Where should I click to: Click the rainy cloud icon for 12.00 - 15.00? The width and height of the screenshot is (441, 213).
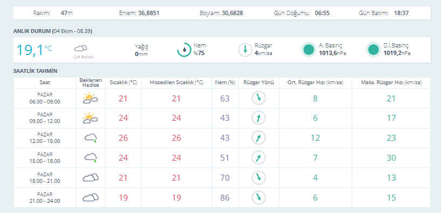91,138
